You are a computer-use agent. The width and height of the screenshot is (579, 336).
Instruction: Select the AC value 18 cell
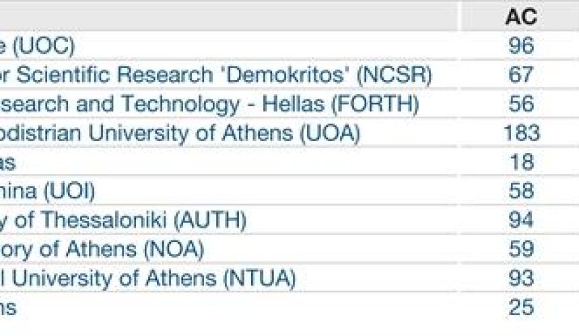(x=521, y=162)
